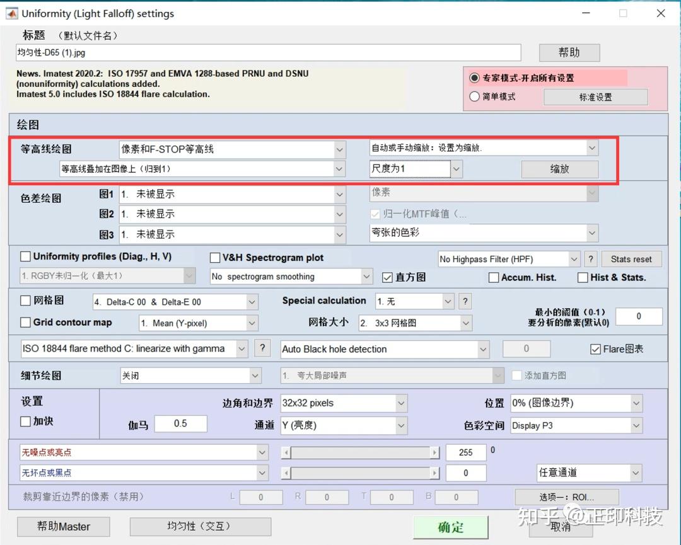Click the ? help icon beside Highpass Filter dropdown
The image size is (681, 545).
[591, 258]
